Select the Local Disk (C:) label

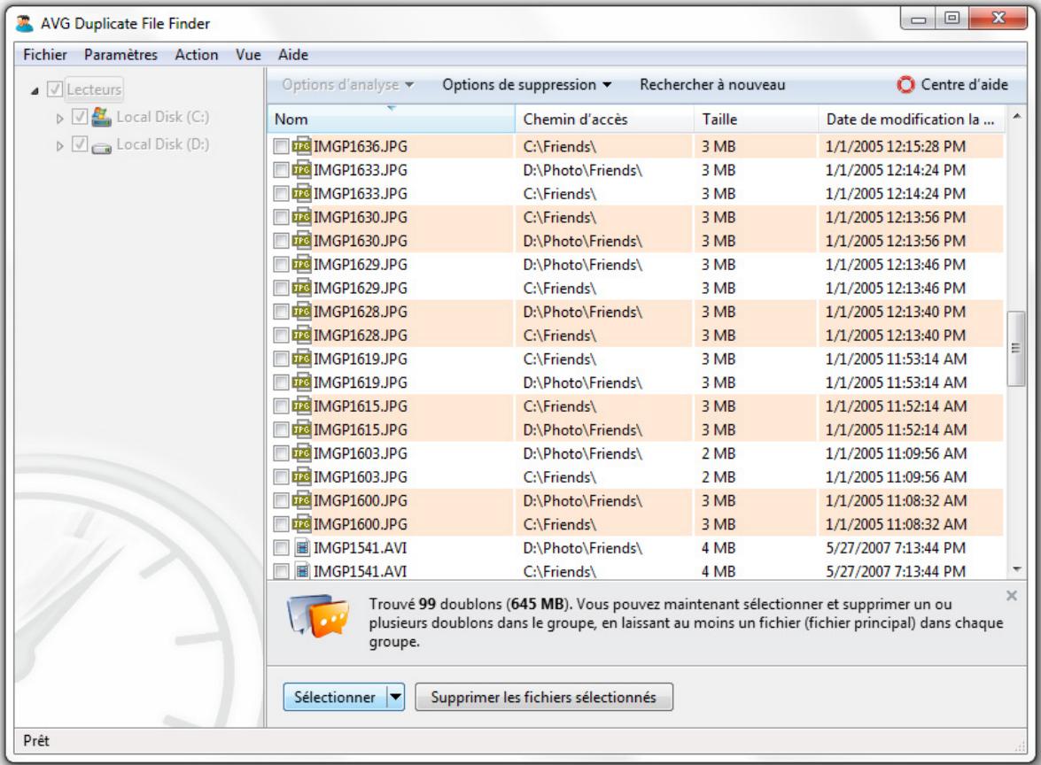(x=163, y=117)
